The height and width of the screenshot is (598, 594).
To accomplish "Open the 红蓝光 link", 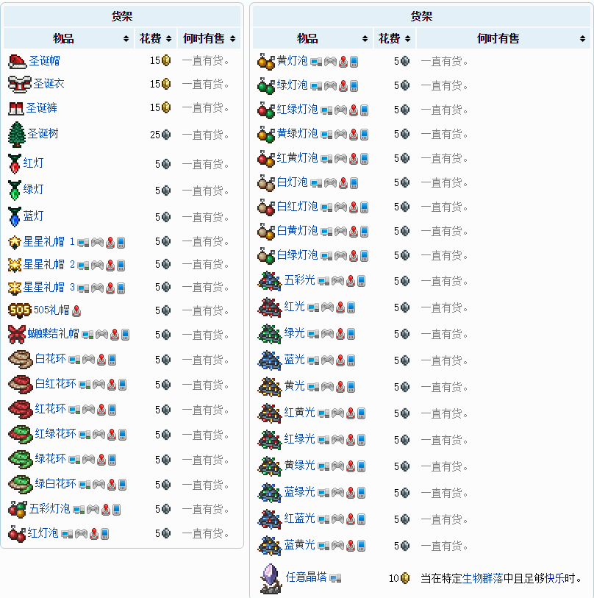I will (300, 519).
